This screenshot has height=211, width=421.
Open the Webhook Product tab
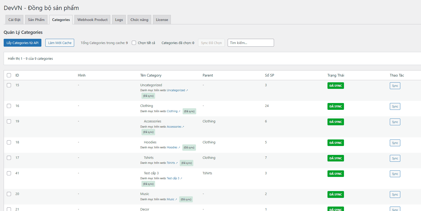point(92,20)
